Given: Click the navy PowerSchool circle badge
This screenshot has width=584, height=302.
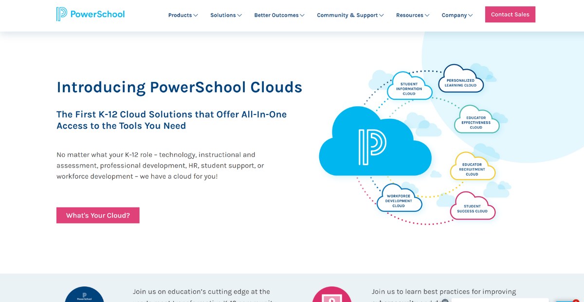Looking at the screenshot, I should (x=85, y=294).
